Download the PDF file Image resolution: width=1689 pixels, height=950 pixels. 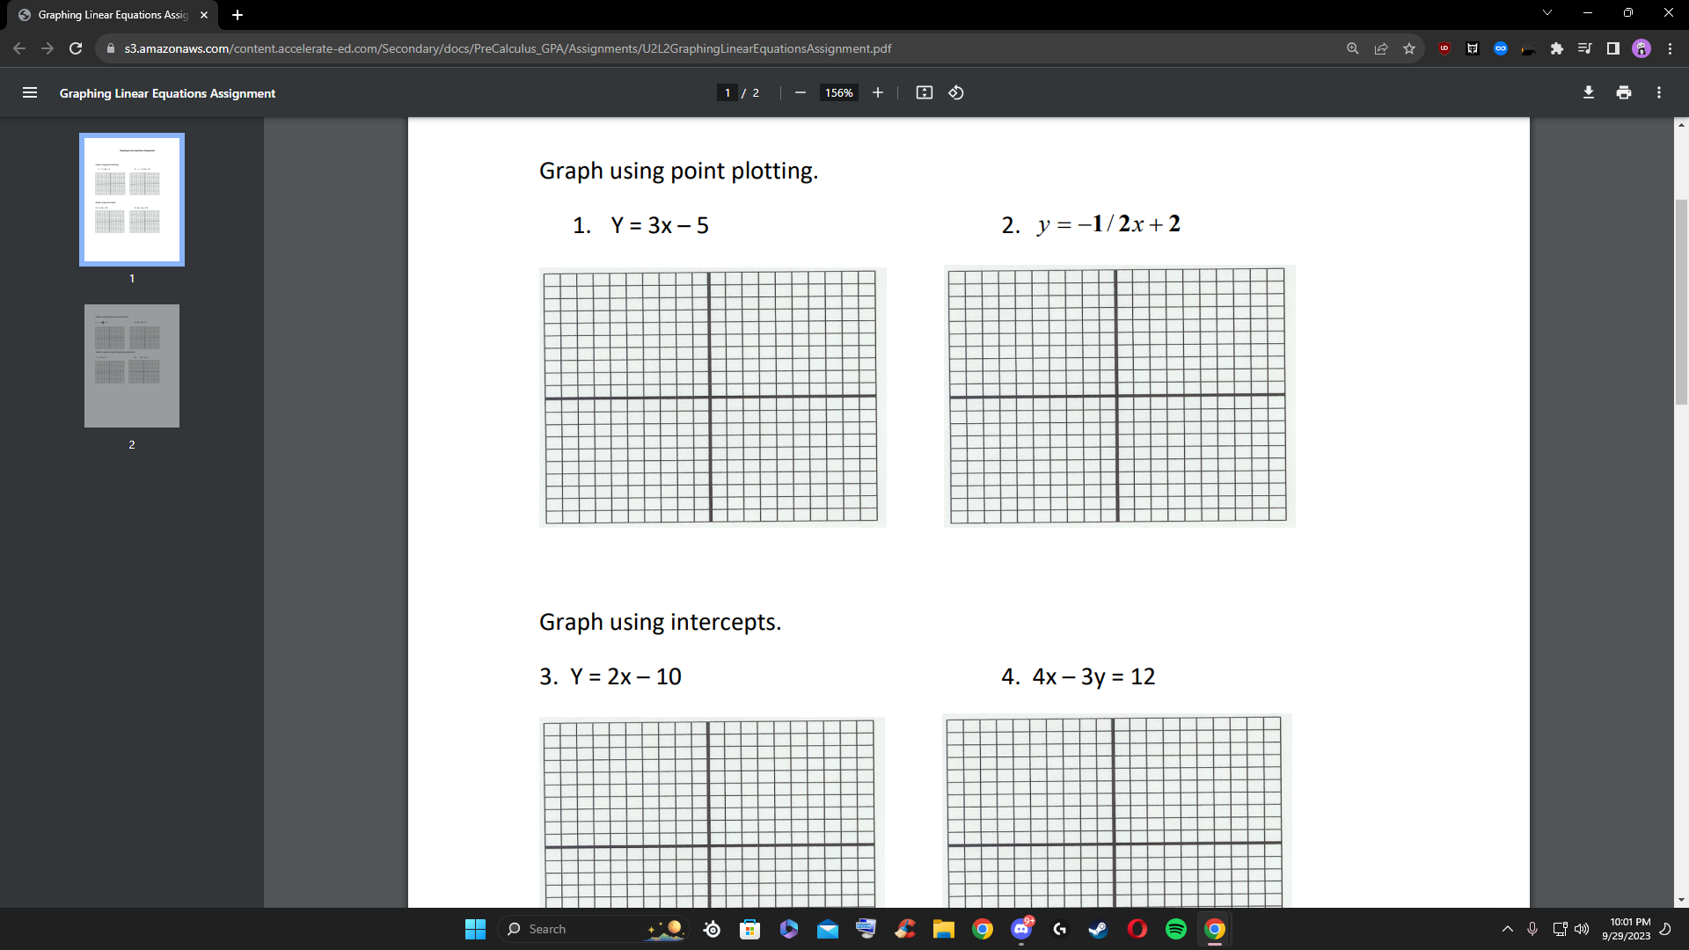tap(1589, 92)
